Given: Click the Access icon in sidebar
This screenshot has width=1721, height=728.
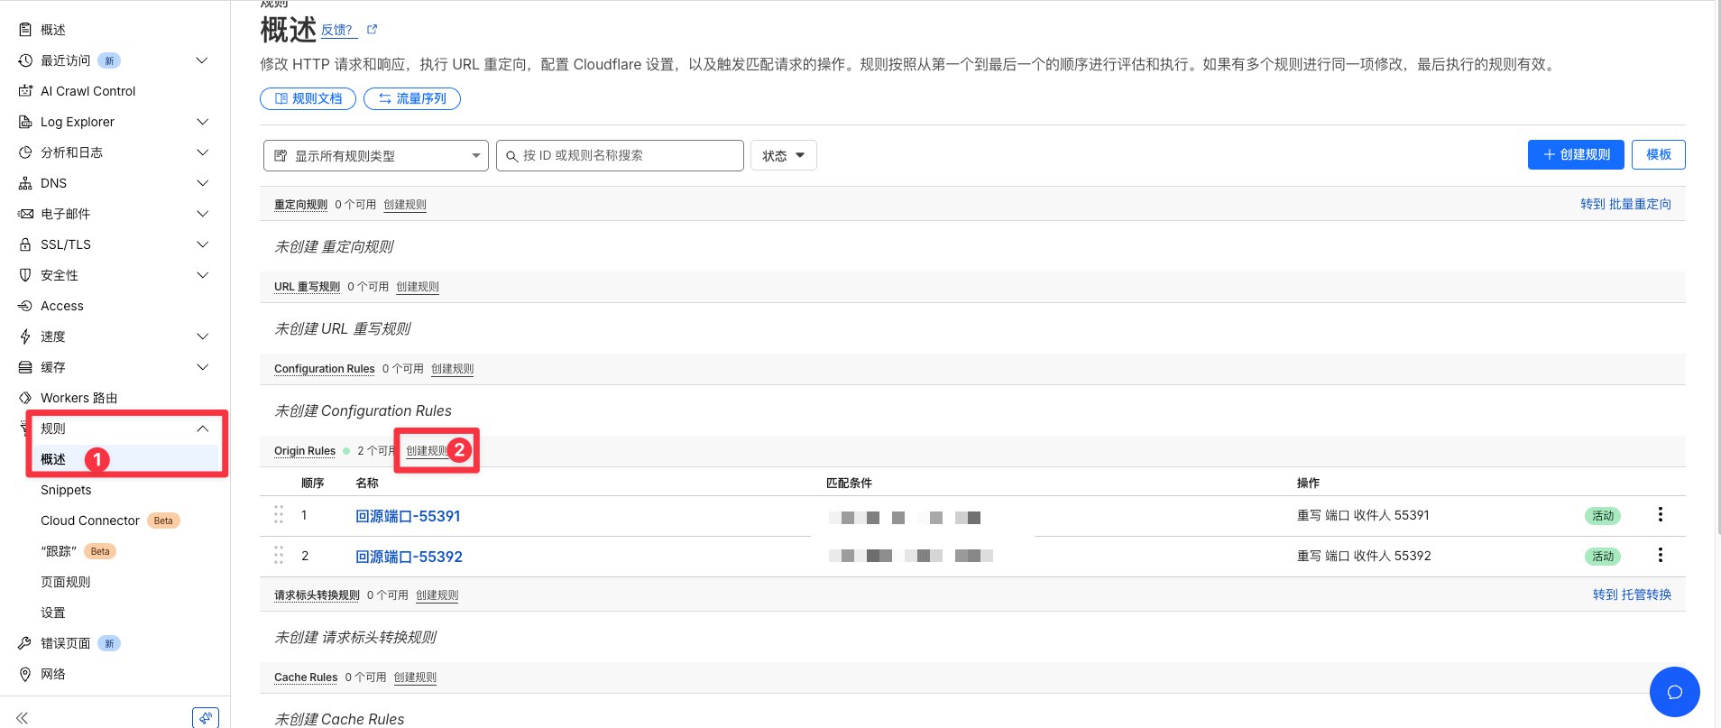Looking at the screenshot, I should 25,306.
